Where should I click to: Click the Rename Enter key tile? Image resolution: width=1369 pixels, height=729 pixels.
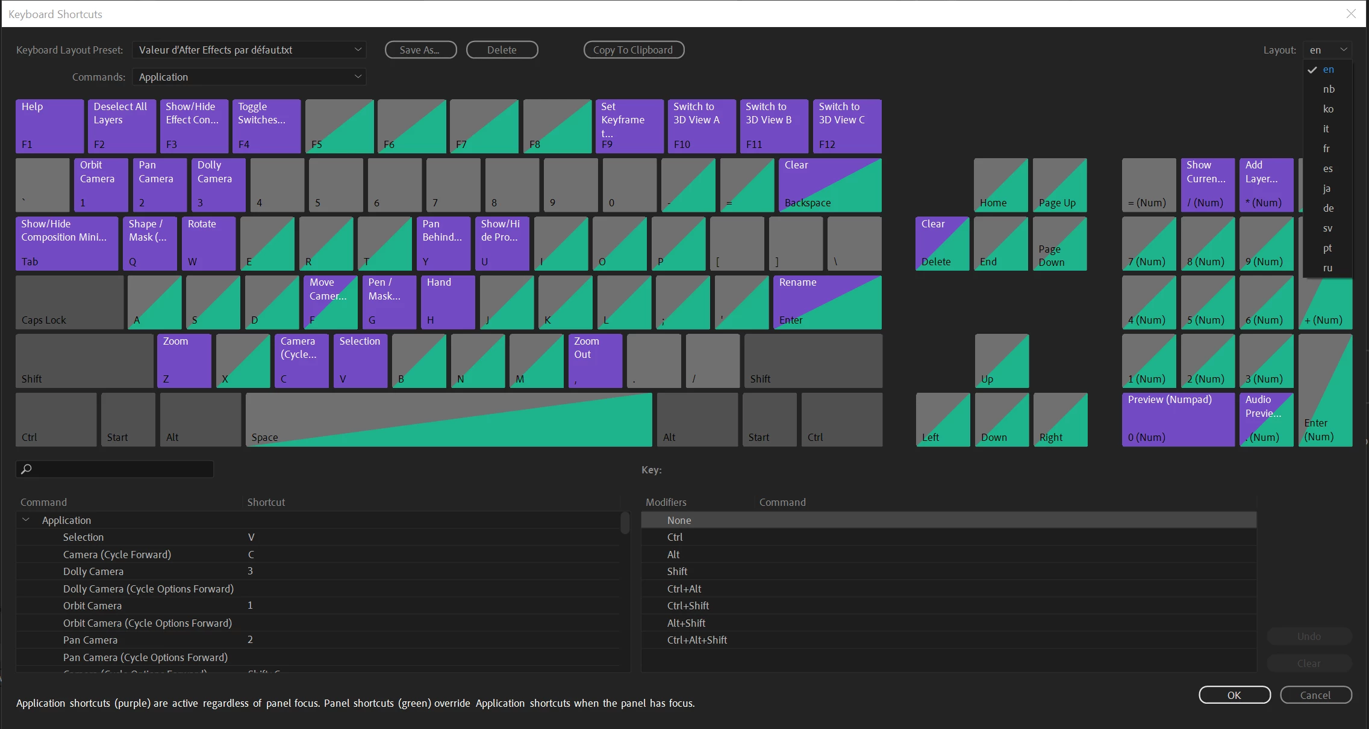[x=827, y=302]
